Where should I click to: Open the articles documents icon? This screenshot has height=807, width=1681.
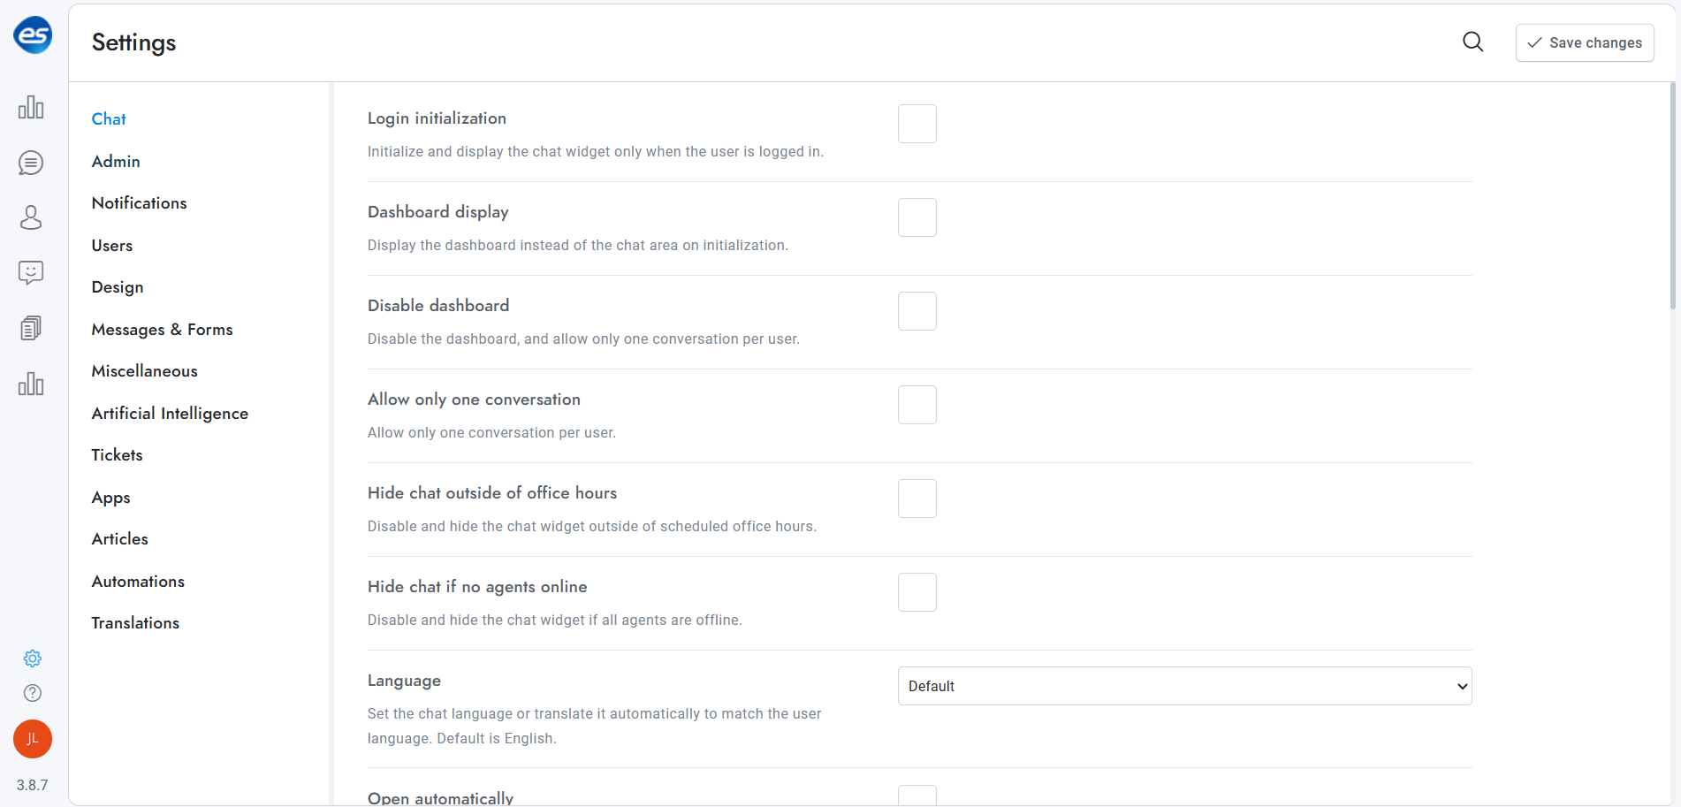tap(31, 328)
